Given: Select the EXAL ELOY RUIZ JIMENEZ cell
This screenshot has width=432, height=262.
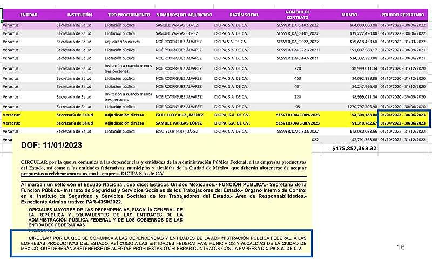Looking at the screenshot, I should (181, 115).
